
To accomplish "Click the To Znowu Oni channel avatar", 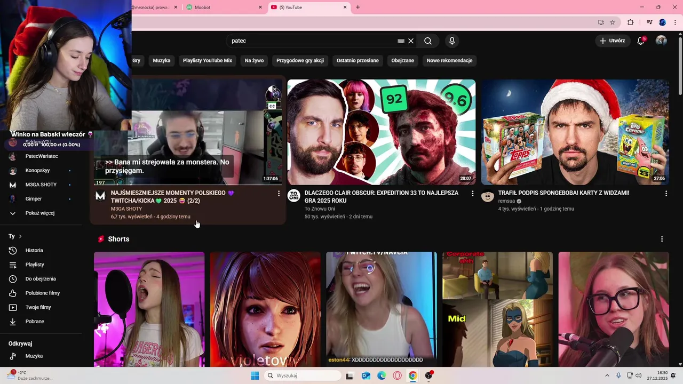I will click(293, 196).
